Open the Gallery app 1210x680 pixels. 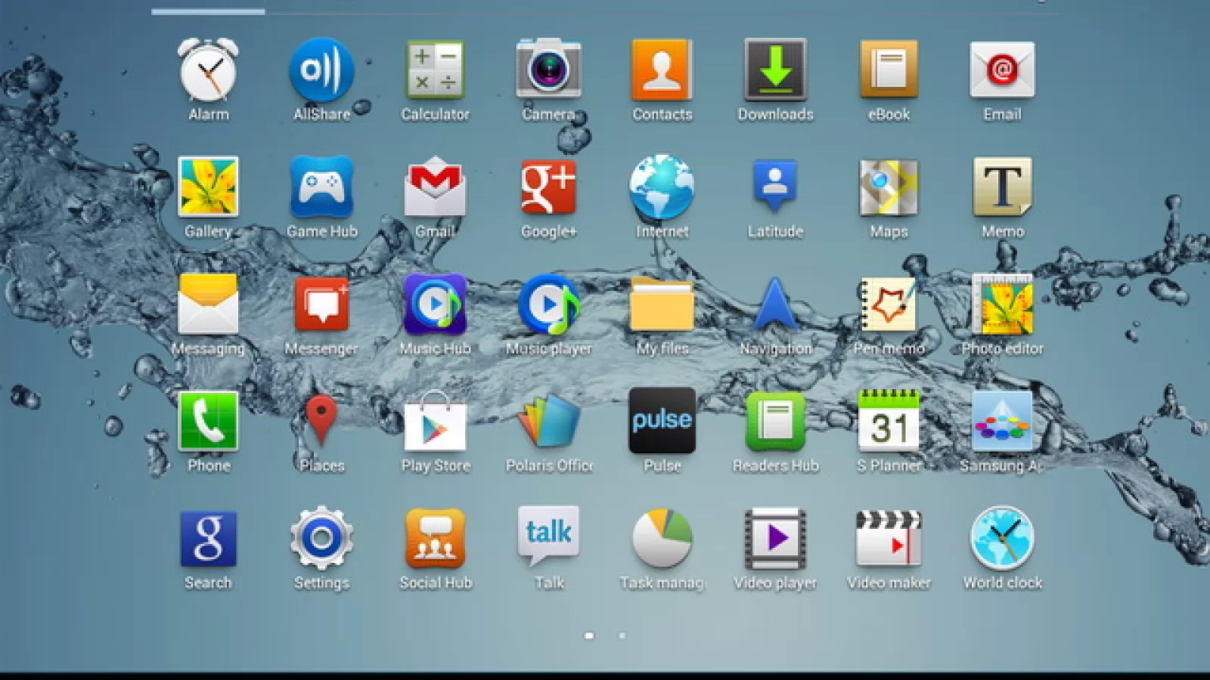(208, 187)
